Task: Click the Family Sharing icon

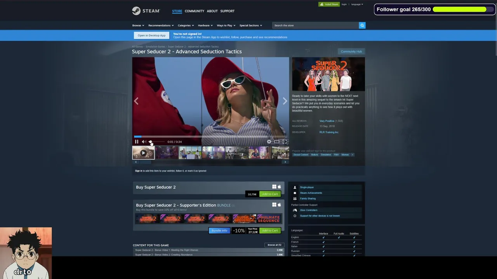Action: click(295, 198)
